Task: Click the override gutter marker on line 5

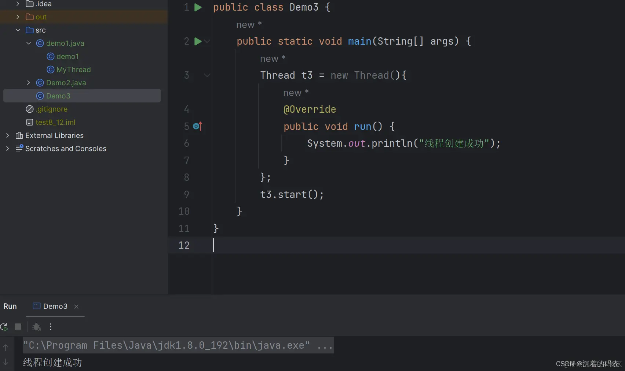Action: tap(197, 126)
